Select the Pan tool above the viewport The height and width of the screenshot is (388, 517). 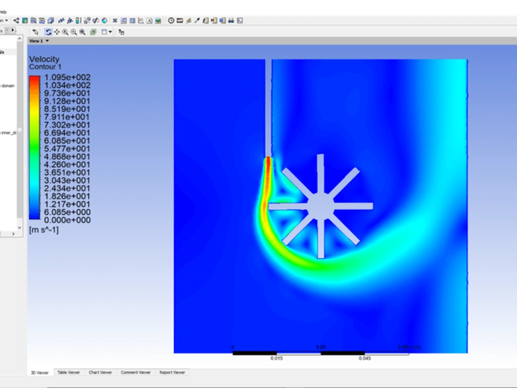tap(57, 32)
